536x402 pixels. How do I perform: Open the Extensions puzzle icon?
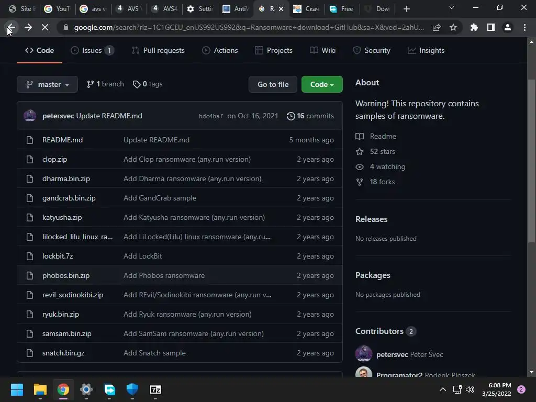(474, 27)
